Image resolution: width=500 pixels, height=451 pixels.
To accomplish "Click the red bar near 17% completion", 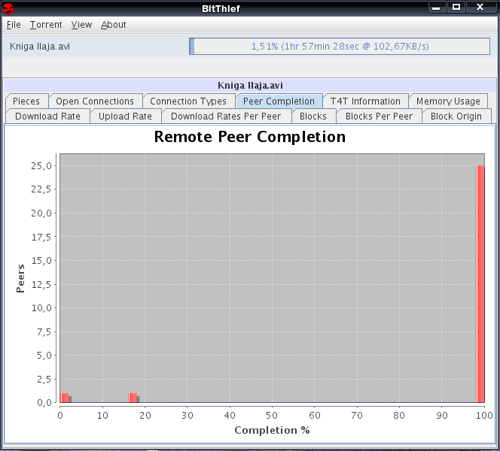I will (x=133, y=398).
